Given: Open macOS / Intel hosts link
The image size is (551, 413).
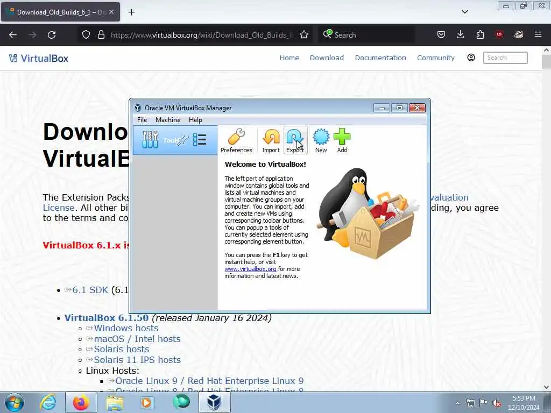Looking at the screenshot, I should (x=137, y=339).
